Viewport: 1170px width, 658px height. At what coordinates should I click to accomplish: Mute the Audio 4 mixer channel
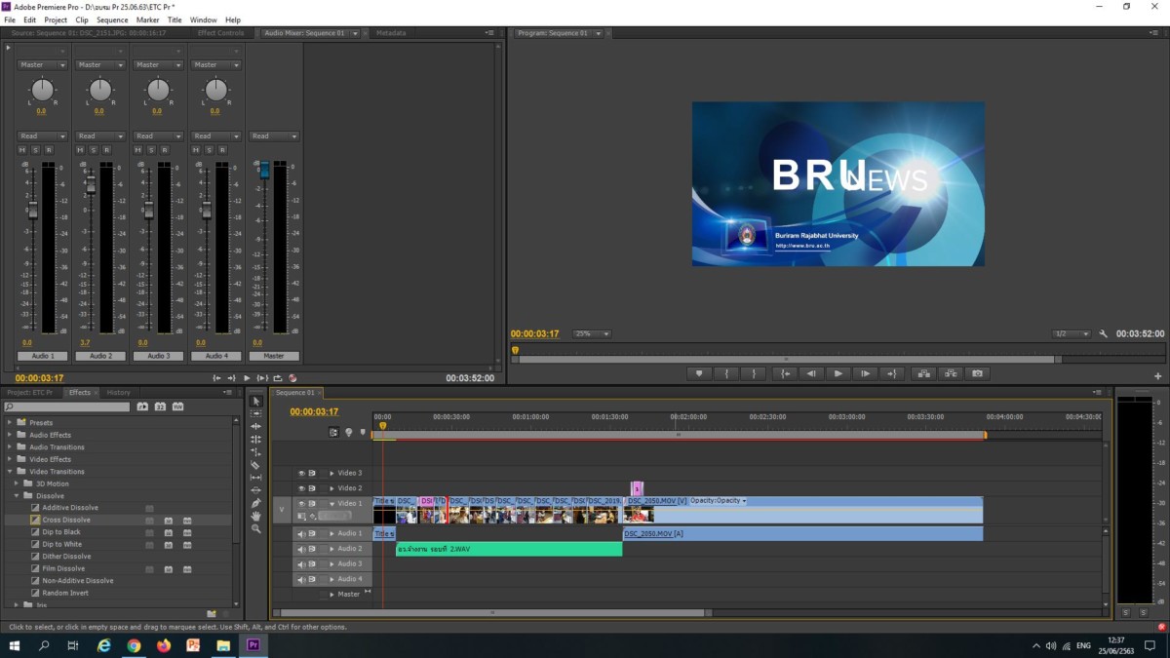195,149
